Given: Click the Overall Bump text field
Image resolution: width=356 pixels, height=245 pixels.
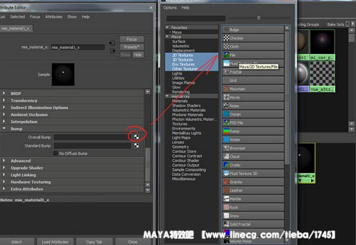Looking at the screenshot, I should click(92, 137).
